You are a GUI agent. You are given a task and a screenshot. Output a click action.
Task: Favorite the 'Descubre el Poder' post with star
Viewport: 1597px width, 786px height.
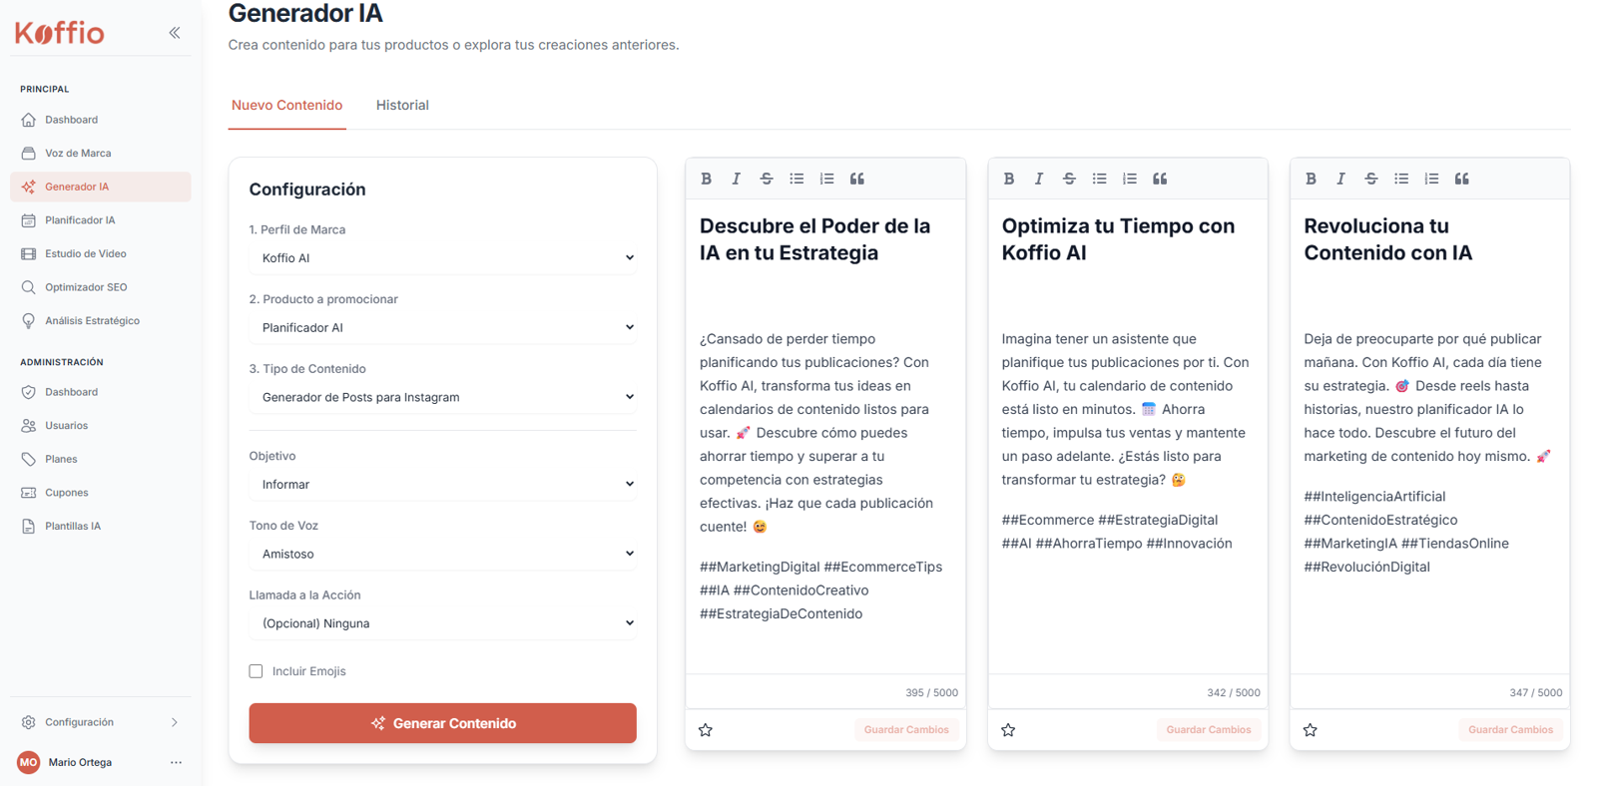(x=706, y=730)
